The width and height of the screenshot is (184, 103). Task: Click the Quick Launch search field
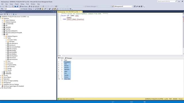point(167,1)
